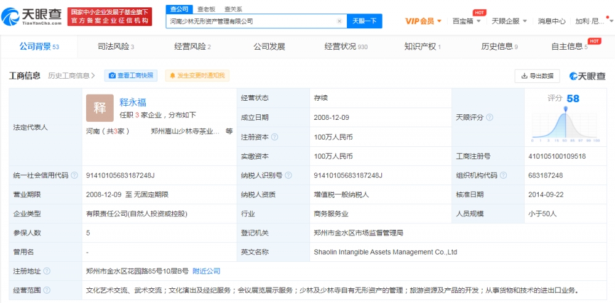Click help icon next to 天眼评分

pos(490,117)
